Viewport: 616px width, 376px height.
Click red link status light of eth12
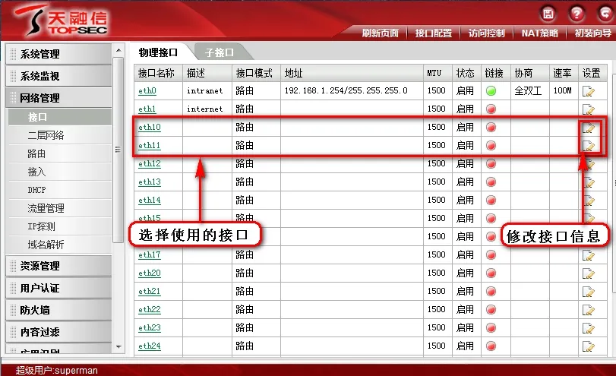pos(491,164)
